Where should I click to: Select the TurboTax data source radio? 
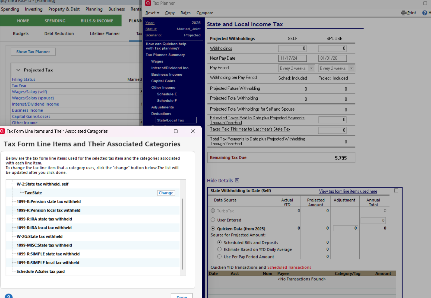213,211
